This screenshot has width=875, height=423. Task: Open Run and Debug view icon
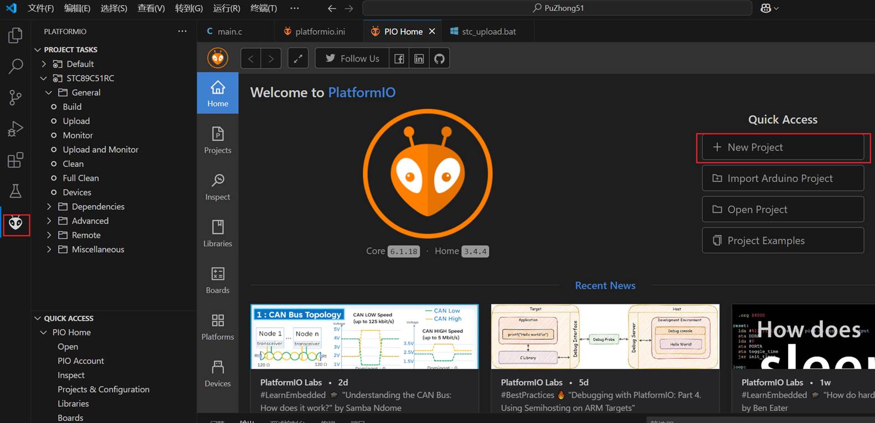pyautogui.click(x=16, y=129)
